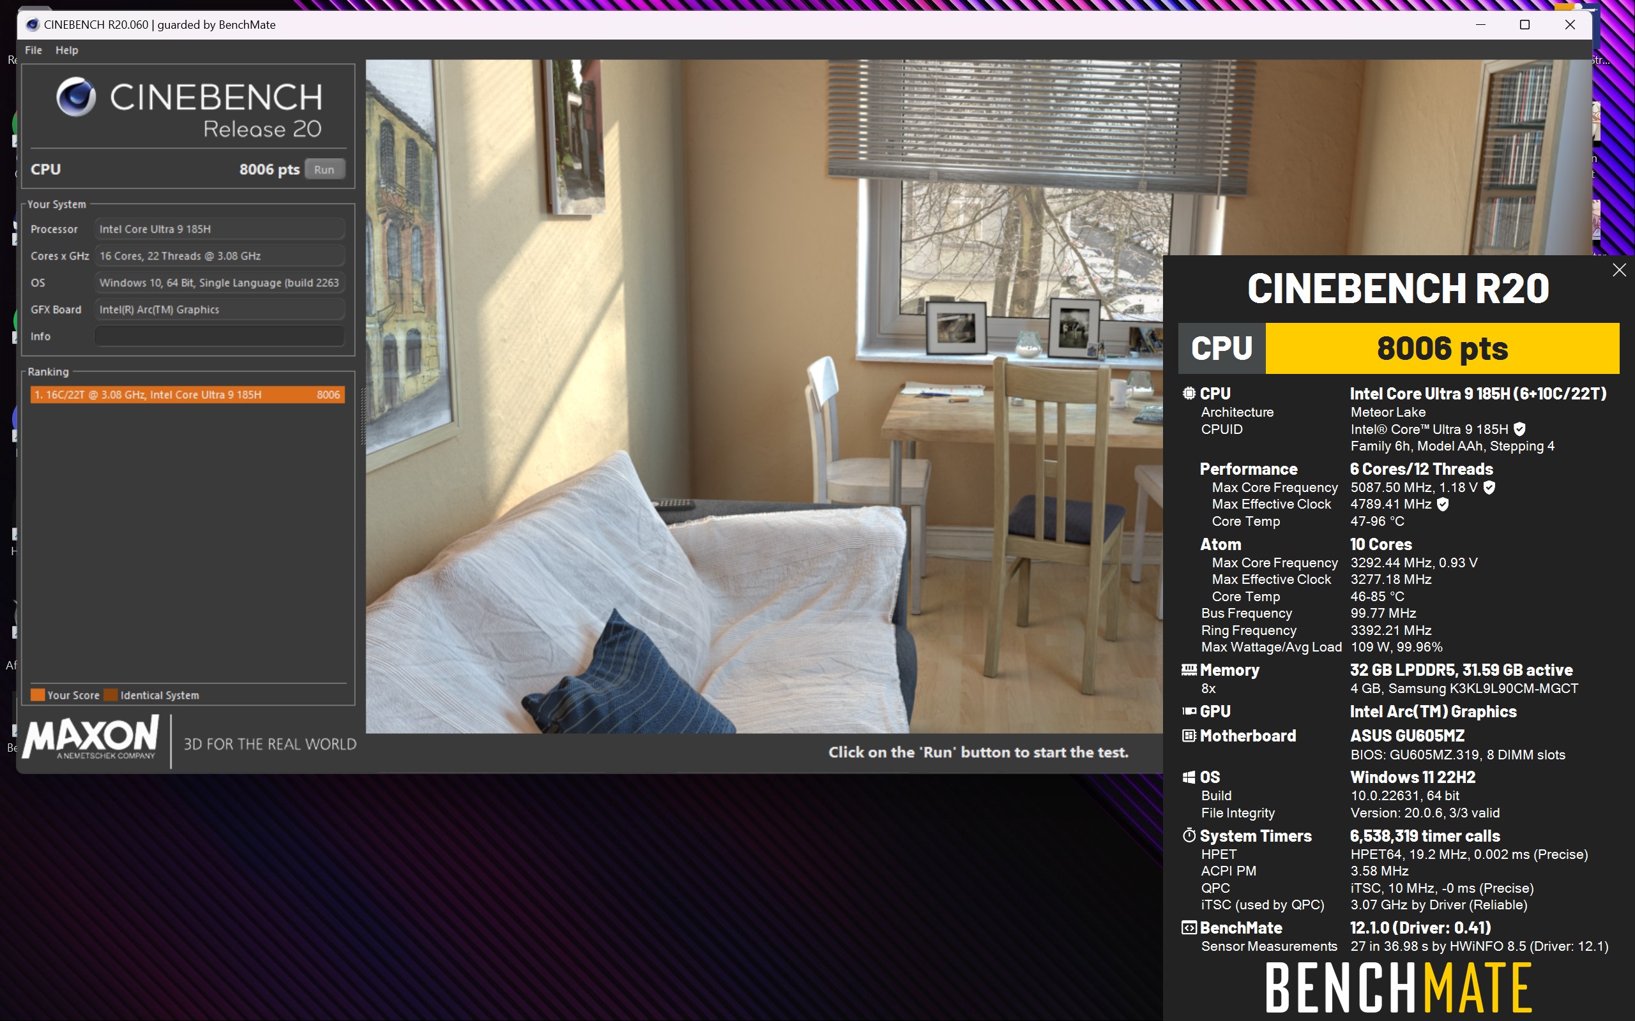Click the GFX Board field
Image resolution: width=1635 pixels, height=1021 pixels.
pyautogui.click(x=220, y=309)
